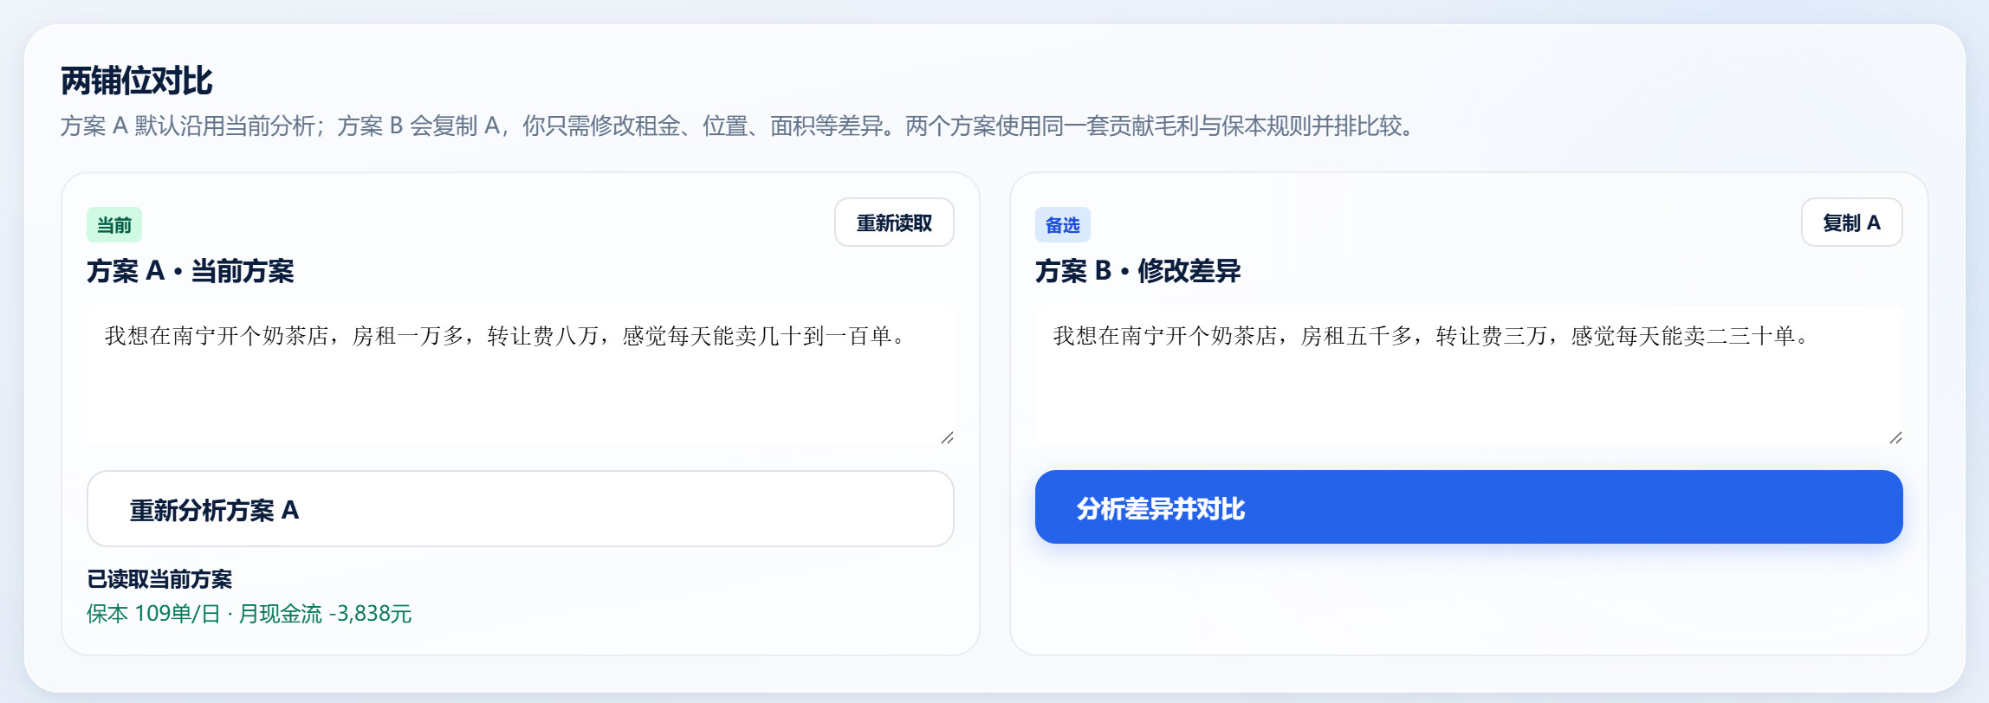Focus the 方案 A description text box

click(x=521, y=375)
